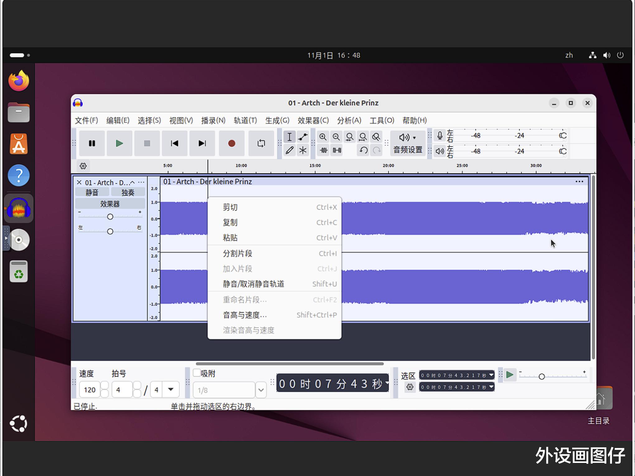Open the 效果器(C) menu
The image size is (635, 476).
(x=313, y=120)
